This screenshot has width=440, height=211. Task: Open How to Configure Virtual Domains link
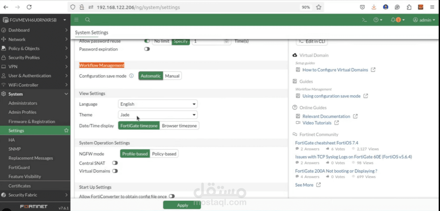[335, 70]
